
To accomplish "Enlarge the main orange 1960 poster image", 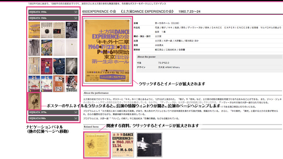I will coord(107,51).
